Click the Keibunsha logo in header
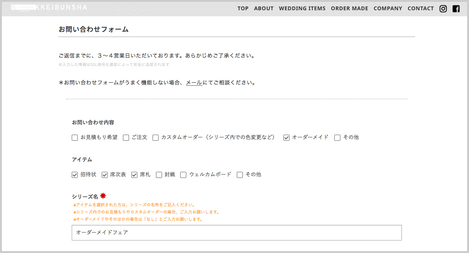 [x=49, y=7]
